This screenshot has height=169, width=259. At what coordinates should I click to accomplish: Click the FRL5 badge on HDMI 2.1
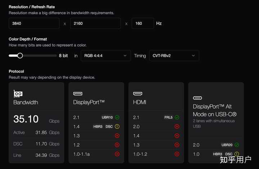pyautogui.click(x=168, y=117)
